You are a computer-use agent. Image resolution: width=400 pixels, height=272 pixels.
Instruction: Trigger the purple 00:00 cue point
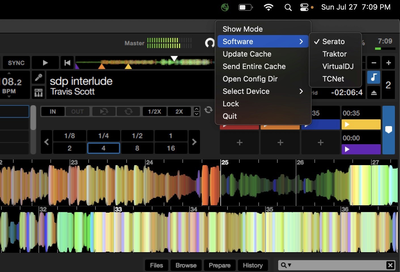361,149
